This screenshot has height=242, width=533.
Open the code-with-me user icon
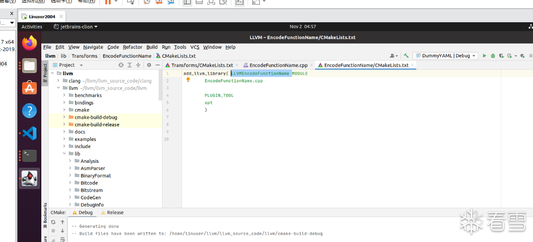click(x=394, y=56)
